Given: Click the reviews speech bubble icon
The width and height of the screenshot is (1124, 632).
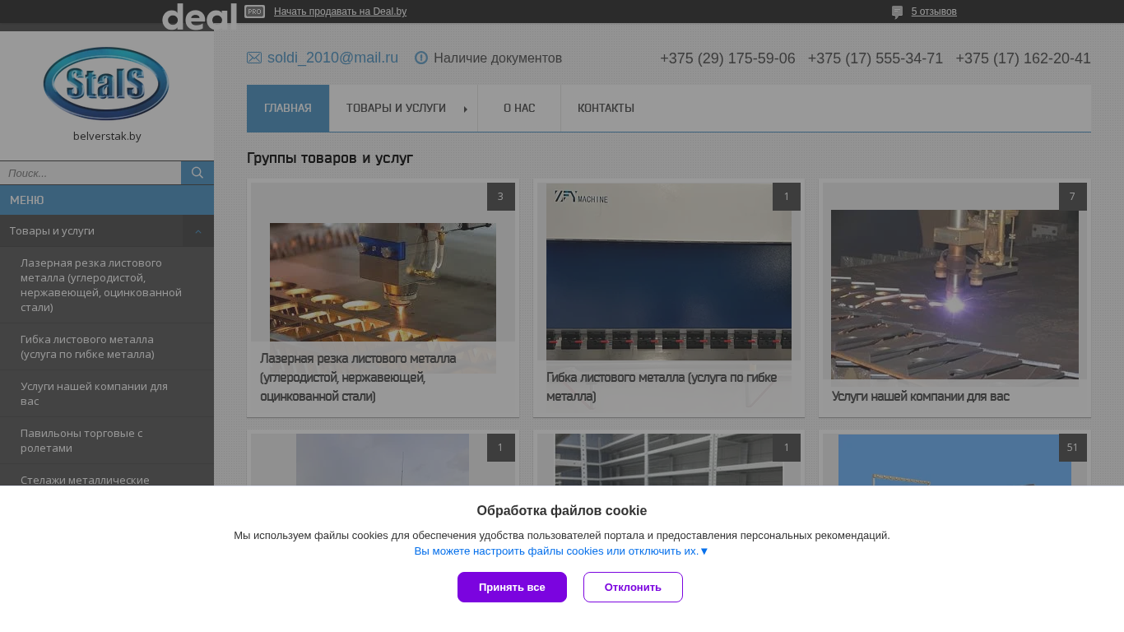Looking at the screenshot, I should tap(897, 12).
